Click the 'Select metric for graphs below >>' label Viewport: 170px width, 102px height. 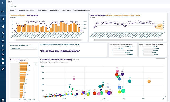tap(21, 45)
